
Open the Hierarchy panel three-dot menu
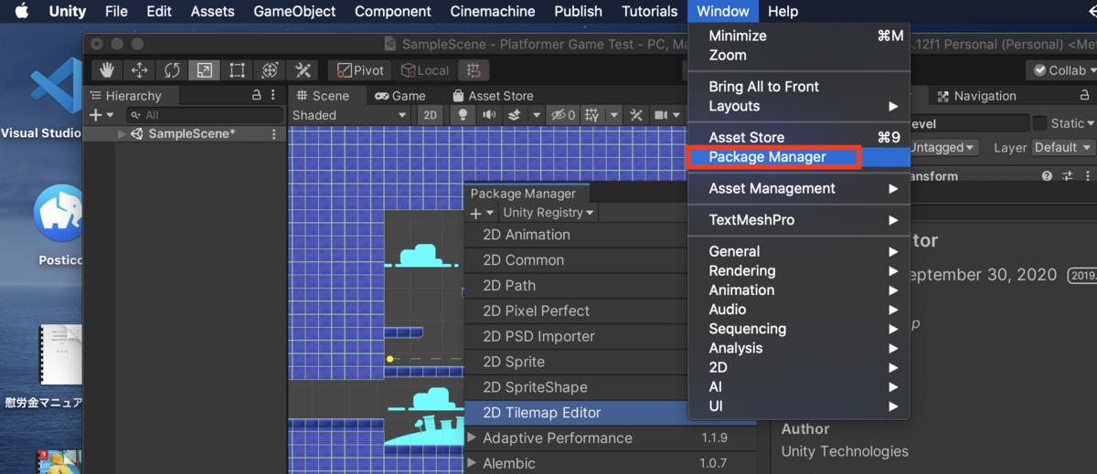(274, 96)
